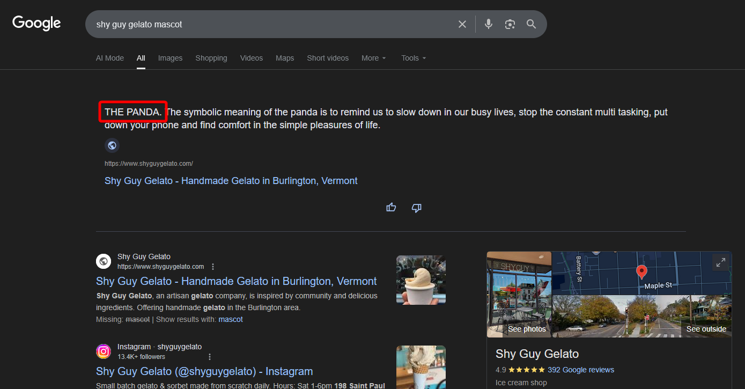Open search by image camera icon
Image resolution: width=745 pixels, height=389 pixels.
pos(510,24)
